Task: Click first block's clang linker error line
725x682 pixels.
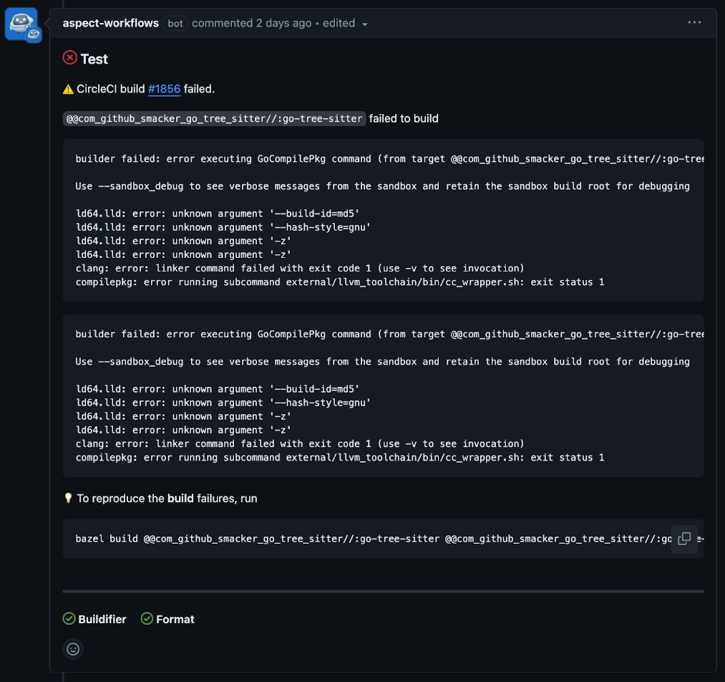Action: (300, 269)
